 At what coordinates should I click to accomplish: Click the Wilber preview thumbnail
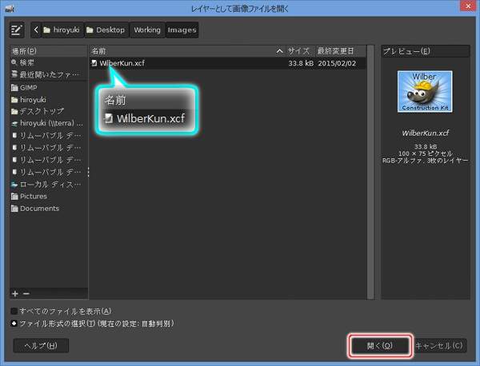click(425, 91)
